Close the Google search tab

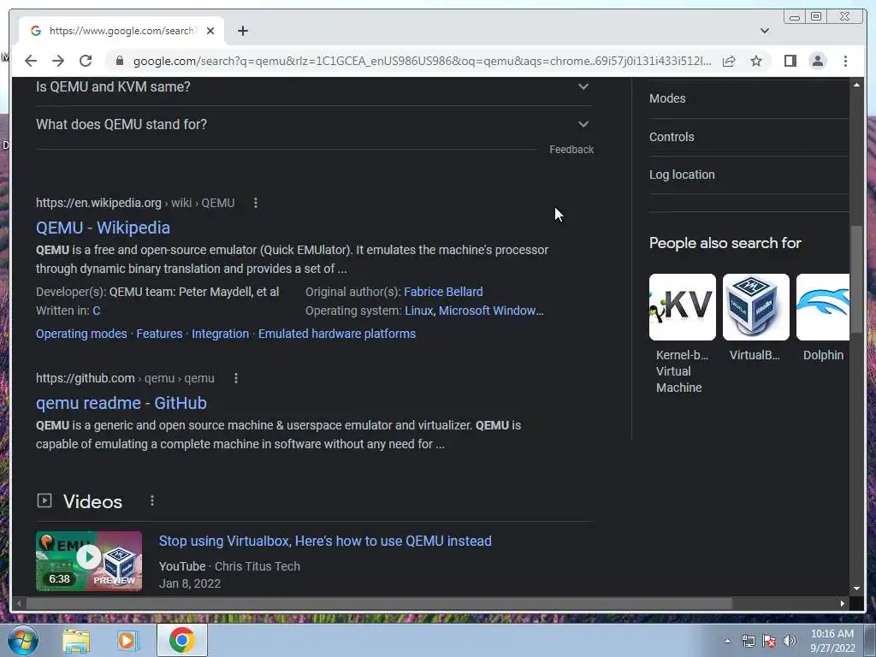coord(210,31)
